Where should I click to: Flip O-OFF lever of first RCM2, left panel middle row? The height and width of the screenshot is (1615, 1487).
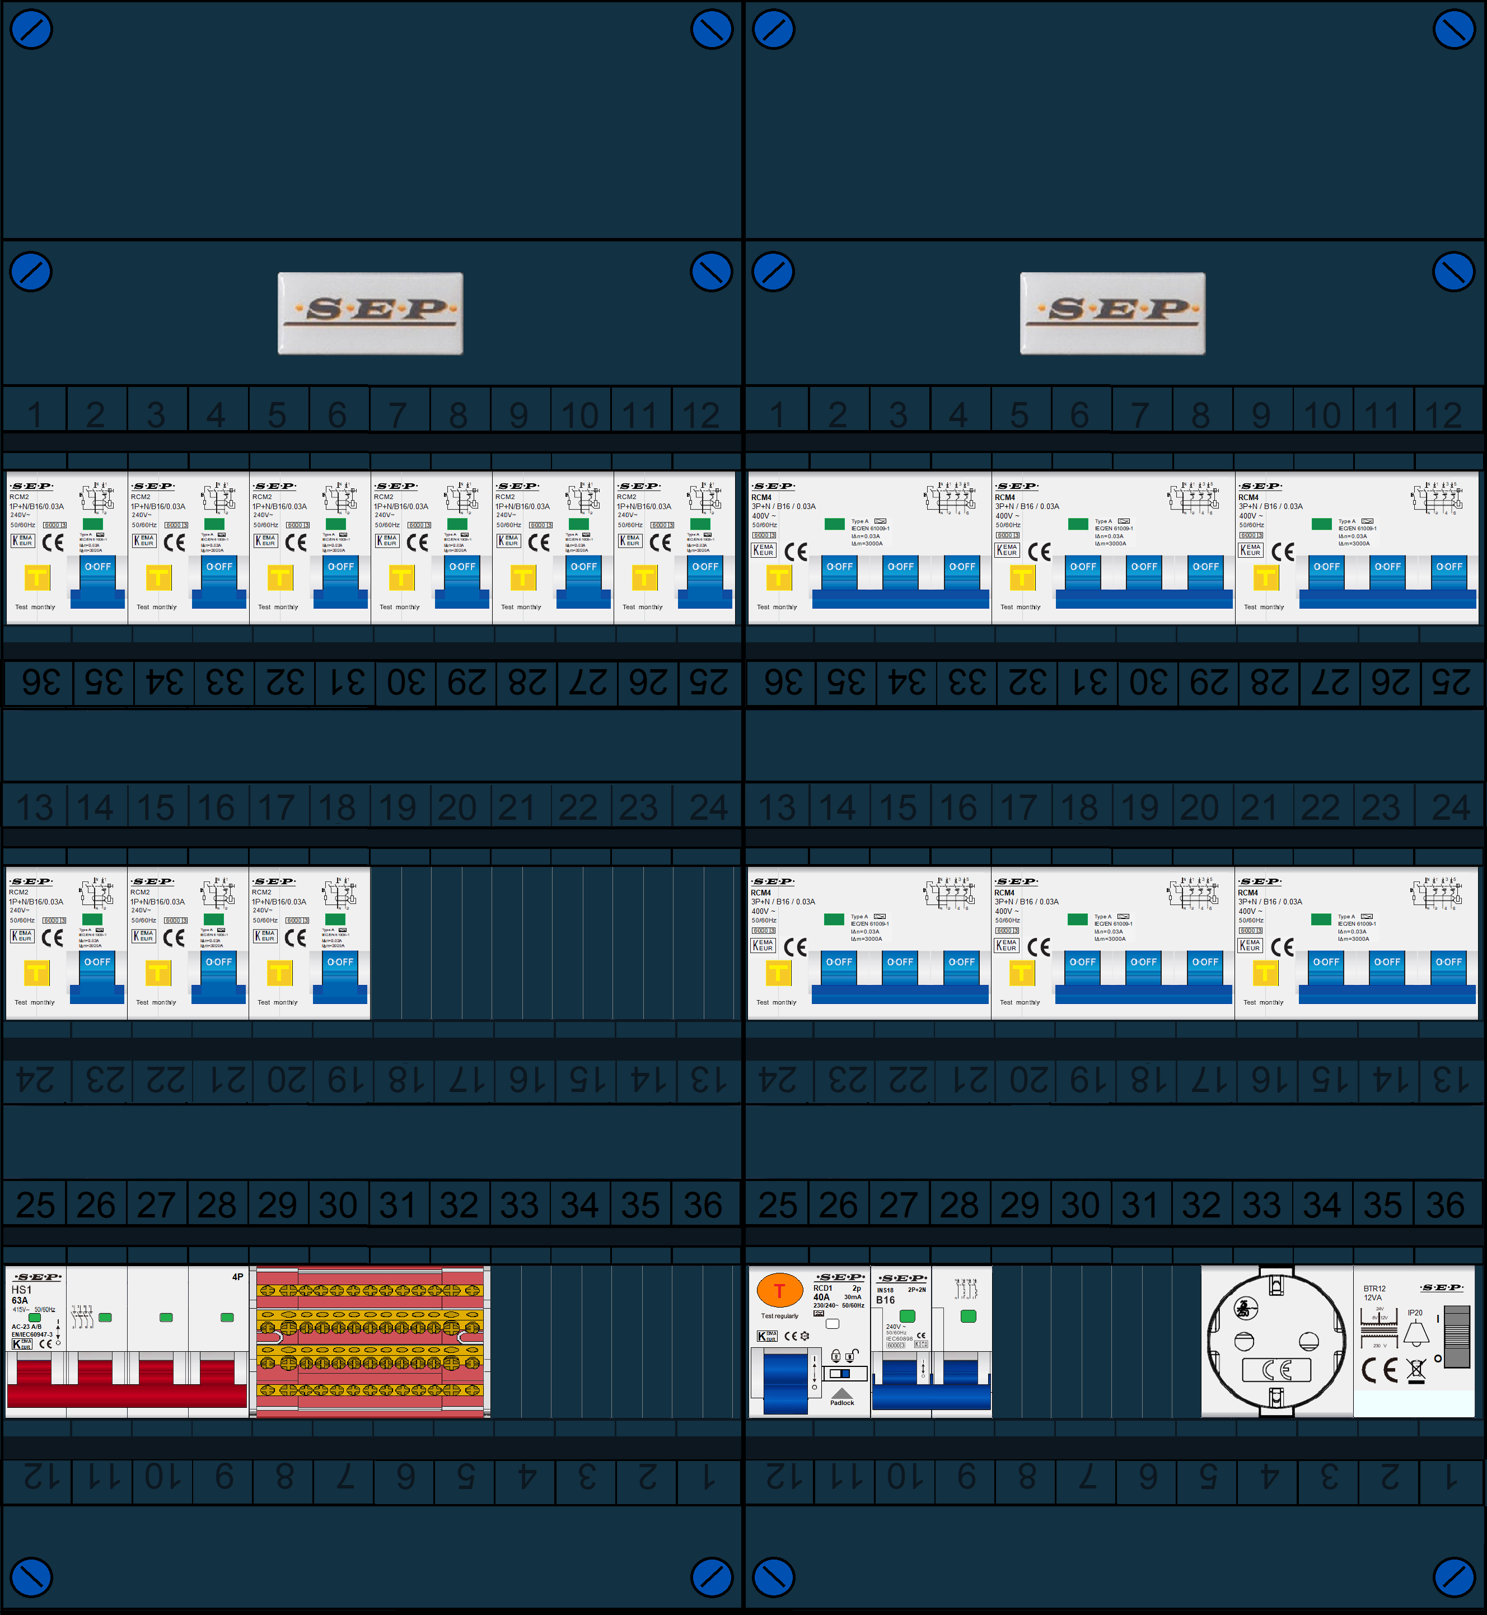(97, 977)
